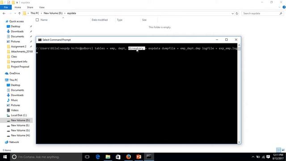Open Task View on taskbar
The image size is (286, 161).
coord(87,157)
